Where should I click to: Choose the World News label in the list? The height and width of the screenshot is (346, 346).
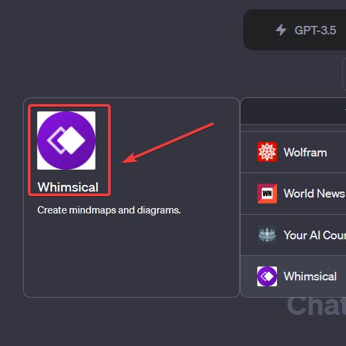(314, 194)
